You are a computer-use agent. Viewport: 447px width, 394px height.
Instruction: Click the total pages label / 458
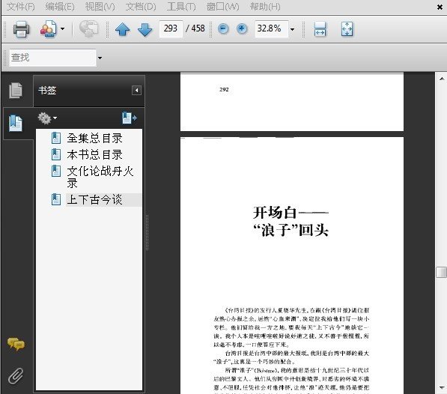point(195,28)
